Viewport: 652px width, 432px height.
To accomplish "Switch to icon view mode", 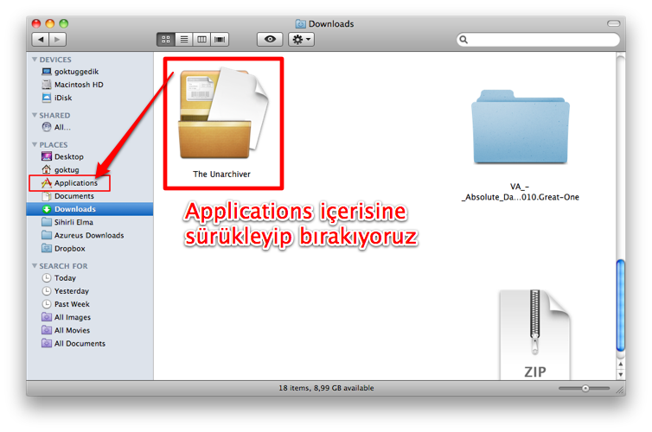I will click(166, 40).
